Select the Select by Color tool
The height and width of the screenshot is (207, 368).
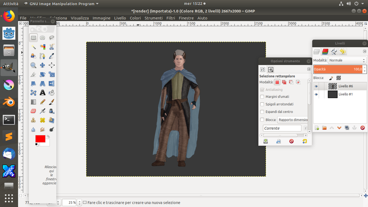click(43, 47)
